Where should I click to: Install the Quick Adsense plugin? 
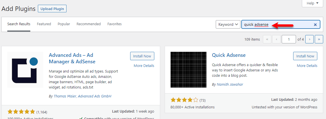pyautogui.click(x=305, y=56)
